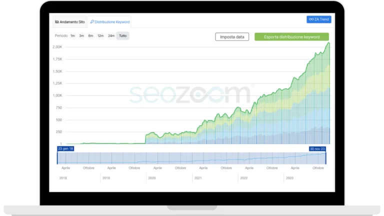Click the 2,00K axis label

point(57,47)
